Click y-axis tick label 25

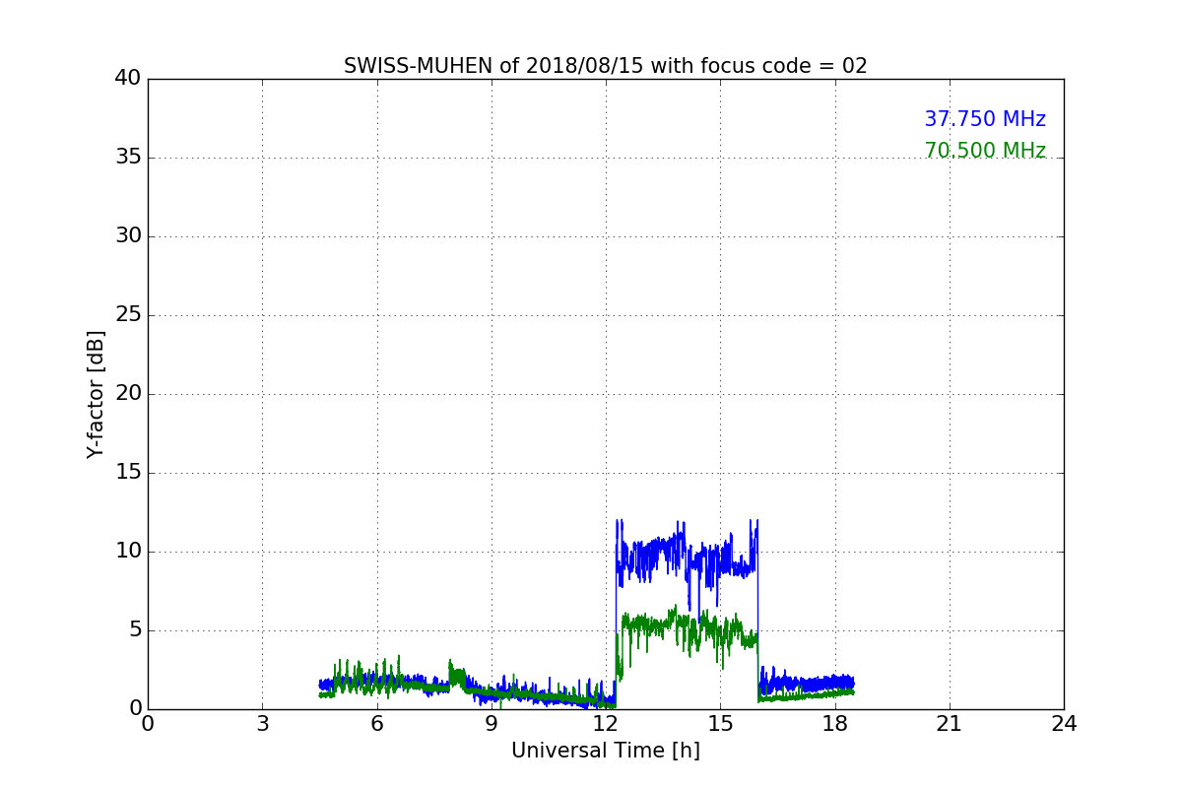(x=128, y=315)
